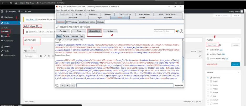Image resolution: width=246 pixels, height=106 pixels.
Task: Open Burp help icon beside comment field
Action: (x=181, y=31)
